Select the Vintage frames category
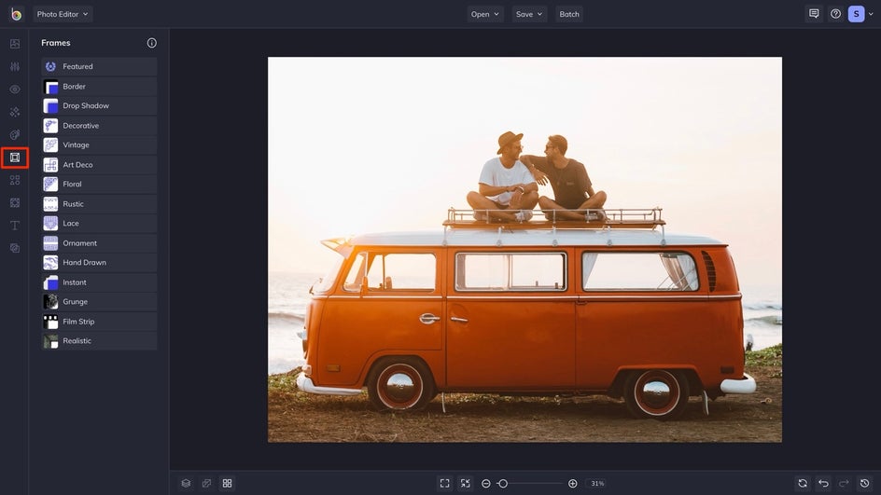The width and height of the screenshot is (881, 495). (99, 144)
